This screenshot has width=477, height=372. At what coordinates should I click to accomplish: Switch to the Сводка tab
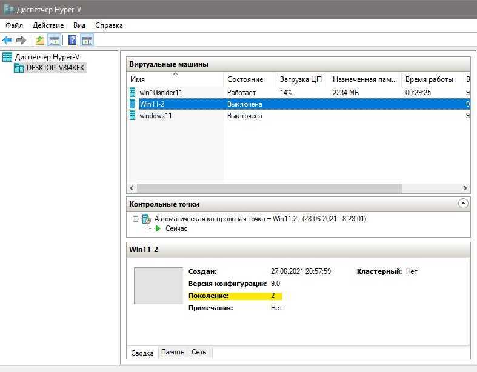click(142, 353)
